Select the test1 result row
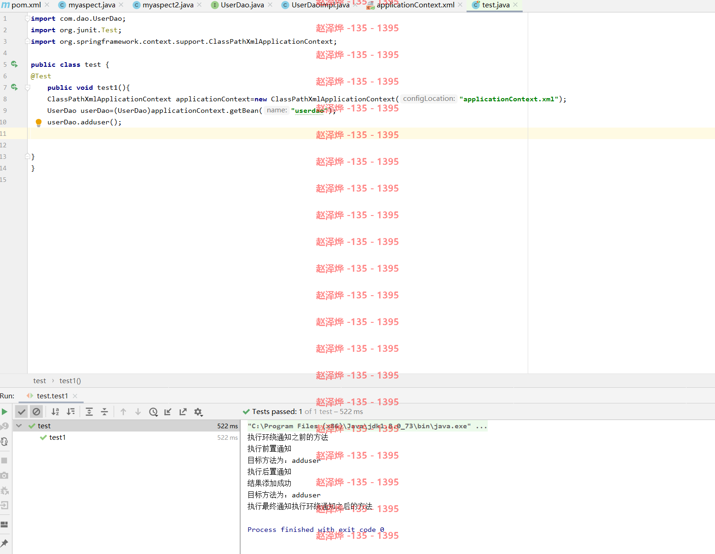 pyautogui.click(x=127, y=437)
